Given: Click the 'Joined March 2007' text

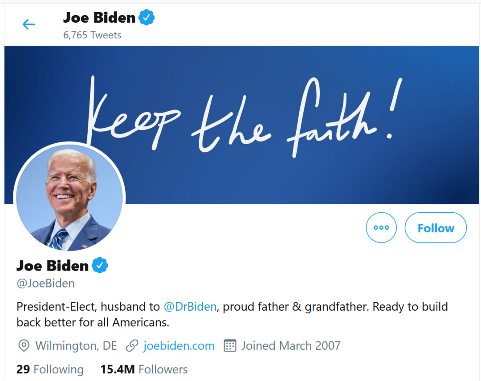Looking at the screenshot, I should [291, 346].
